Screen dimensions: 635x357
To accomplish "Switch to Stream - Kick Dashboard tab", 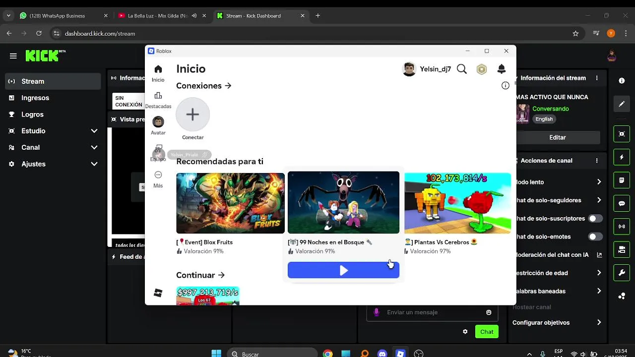I will click(260, 15).
